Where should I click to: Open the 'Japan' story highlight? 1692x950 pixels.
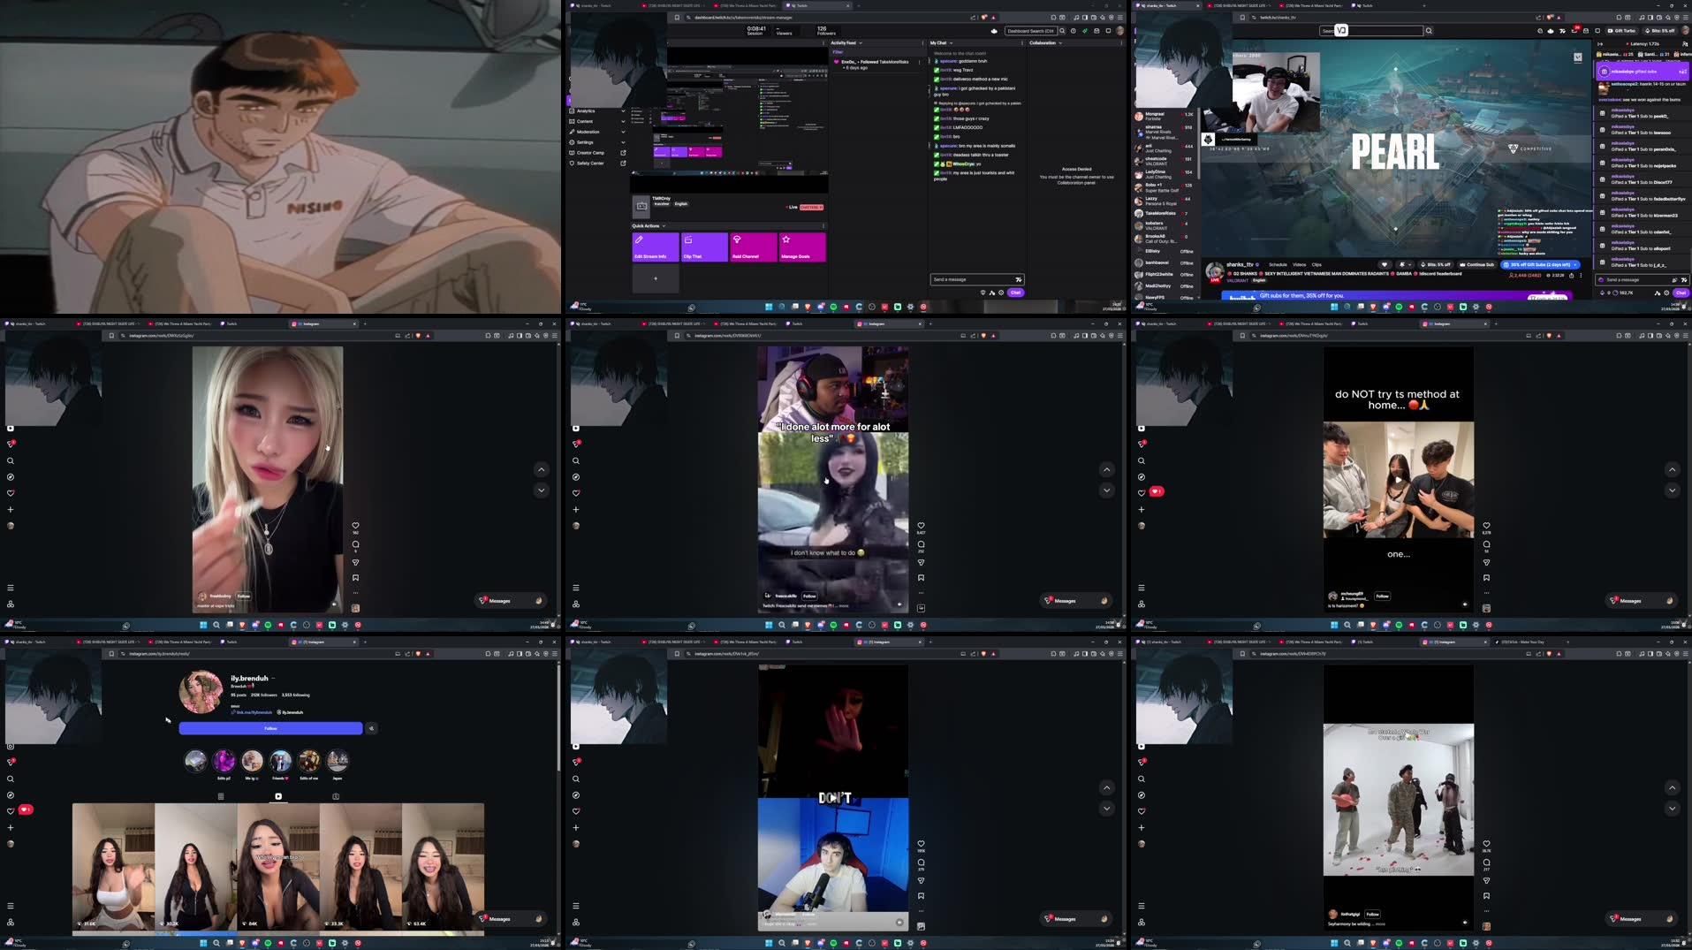337,760
